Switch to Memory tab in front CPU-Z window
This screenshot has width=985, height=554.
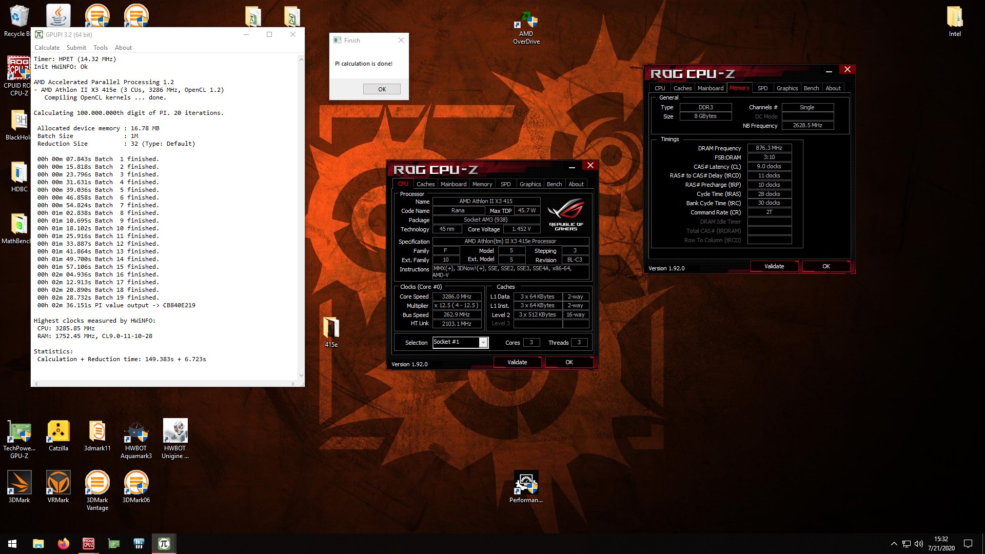coord(482,184)
